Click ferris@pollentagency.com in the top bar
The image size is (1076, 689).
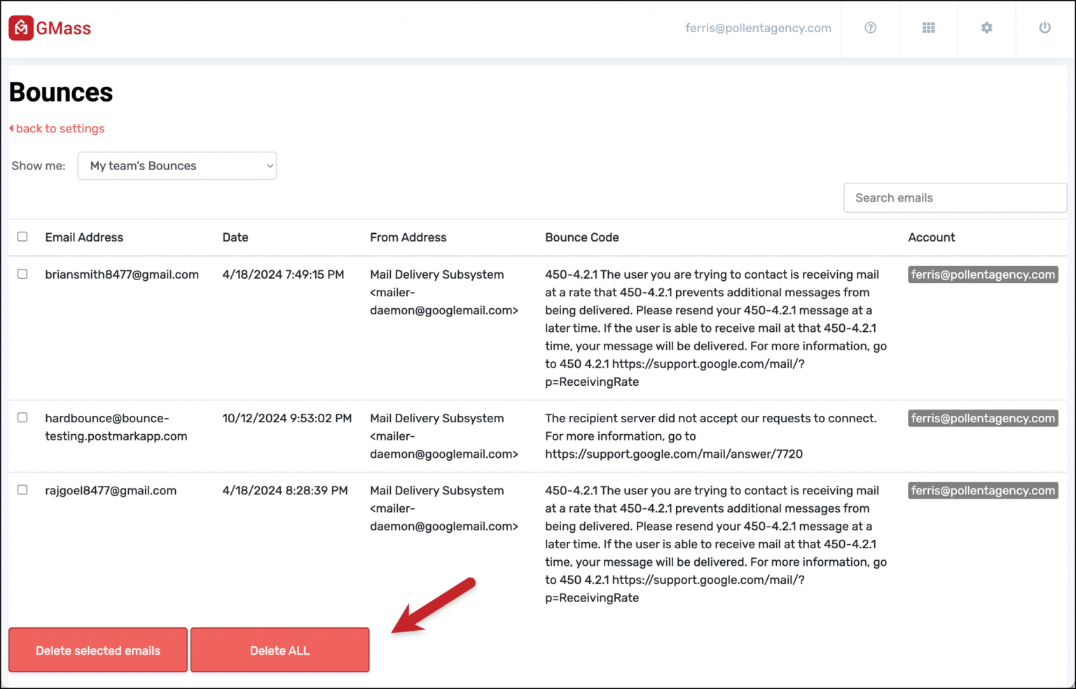click(758, 28)
